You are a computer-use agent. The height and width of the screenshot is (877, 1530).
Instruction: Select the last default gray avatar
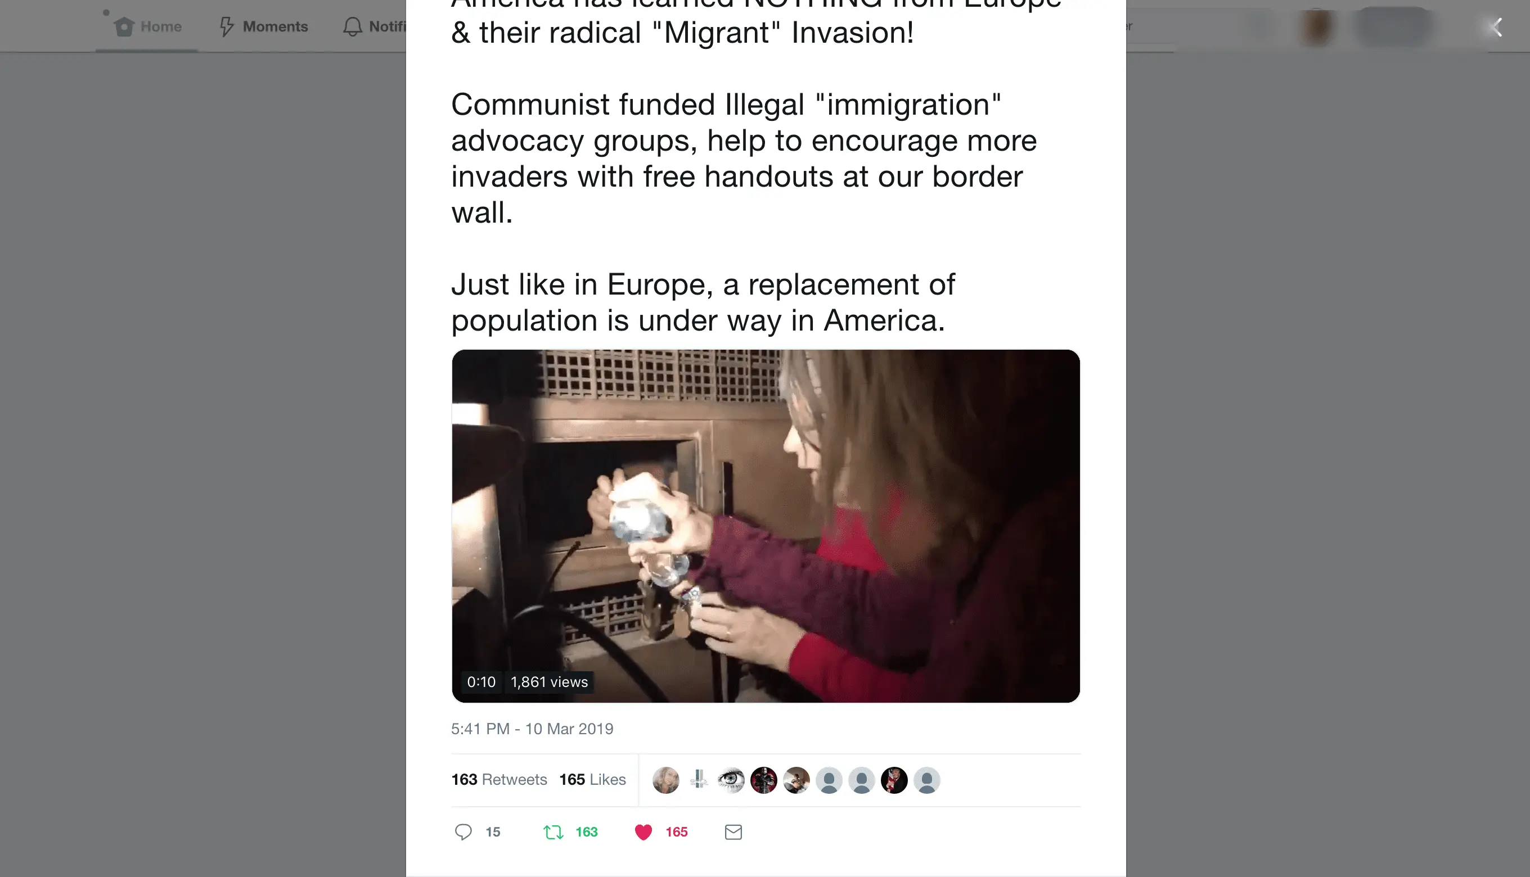pos(927,780)
